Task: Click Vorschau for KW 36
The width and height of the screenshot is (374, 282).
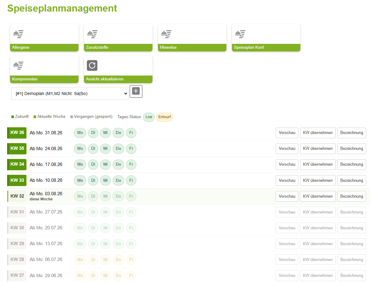Action: [287, 133]
